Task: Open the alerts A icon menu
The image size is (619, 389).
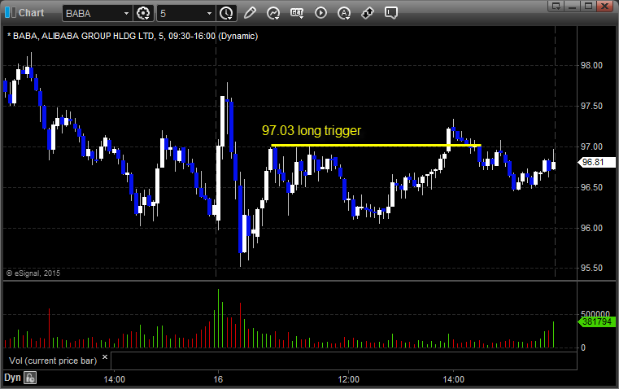Action: (344, 13)
